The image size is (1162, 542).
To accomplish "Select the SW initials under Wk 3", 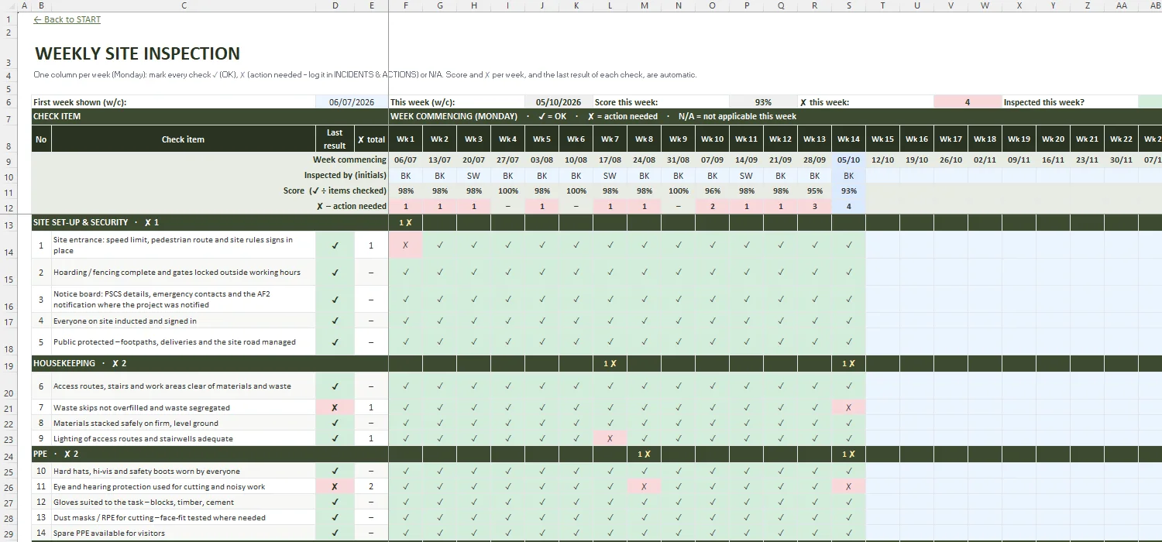I will [x=474, y=176].
